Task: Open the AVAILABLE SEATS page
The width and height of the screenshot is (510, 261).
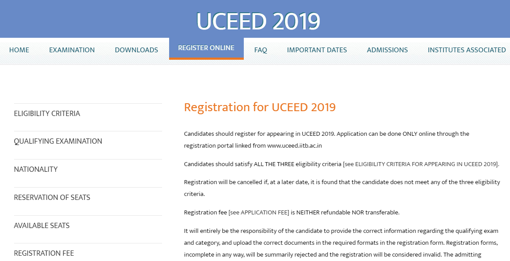Action: 42,225
